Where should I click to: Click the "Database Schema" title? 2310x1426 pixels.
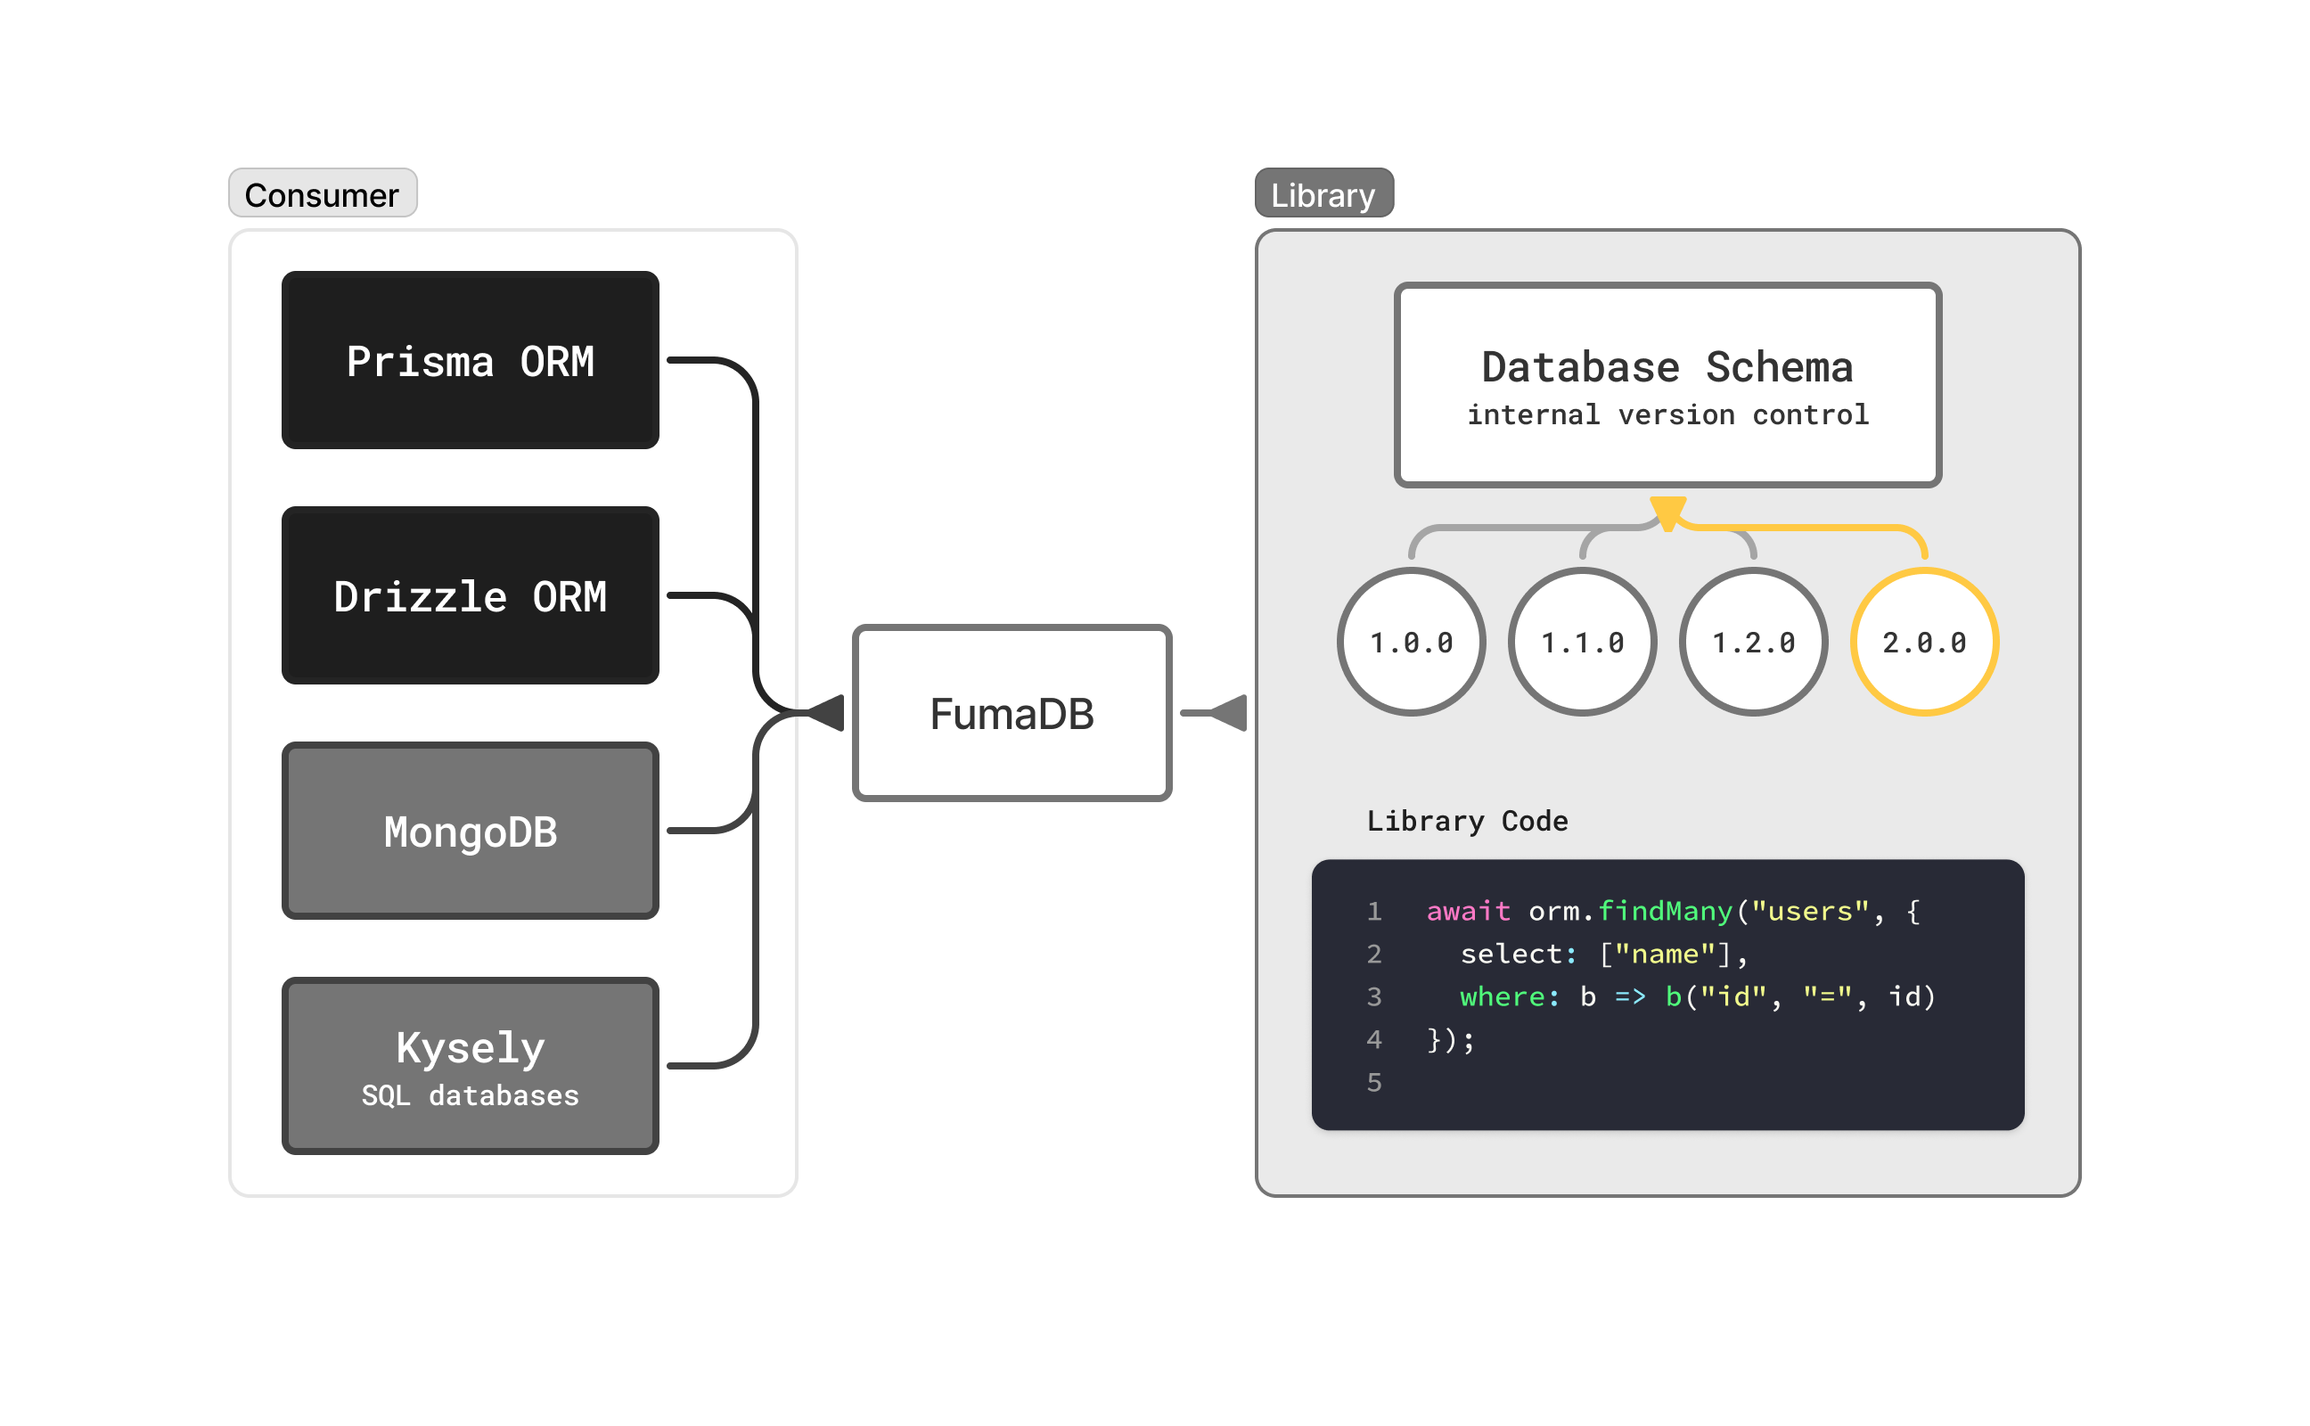[1667, 367]
